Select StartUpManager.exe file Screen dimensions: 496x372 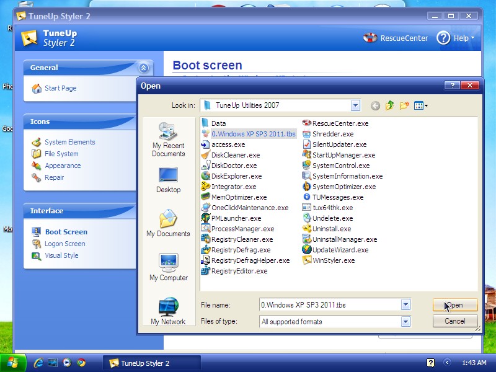click(x=339, y=155)
